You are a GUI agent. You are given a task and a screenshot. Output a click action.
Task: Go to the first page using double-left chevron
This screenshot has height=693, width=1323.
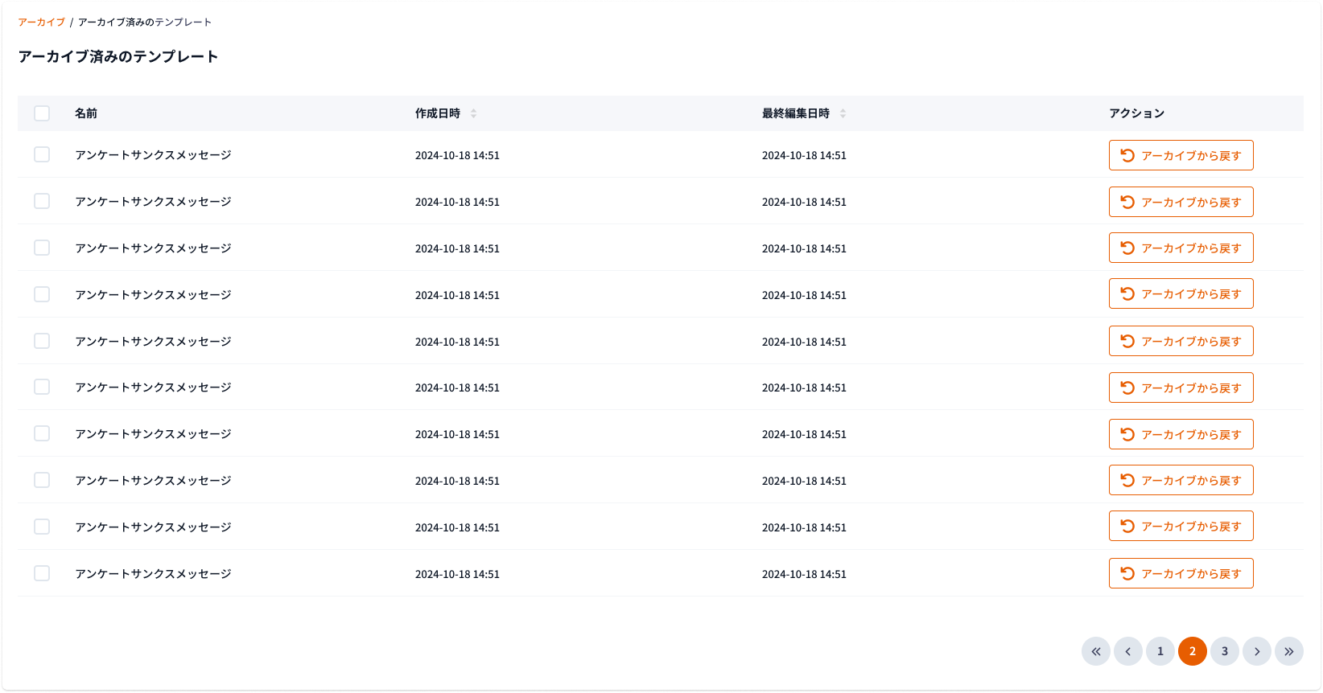(x=1095, y=651)
